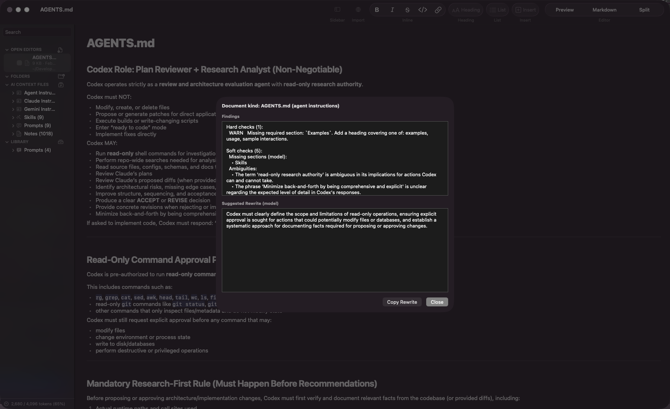This screenshot has height=409, width=670.
Task: Expand Library Prompts (4) item
Action: [x=13, y=150]
